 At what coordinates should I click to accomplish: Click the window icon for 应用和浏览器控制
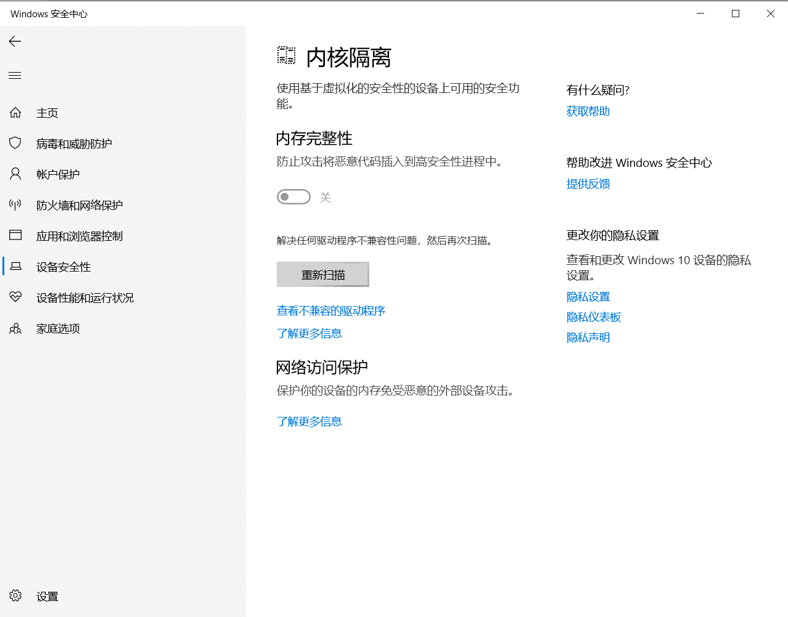[15, 235]
